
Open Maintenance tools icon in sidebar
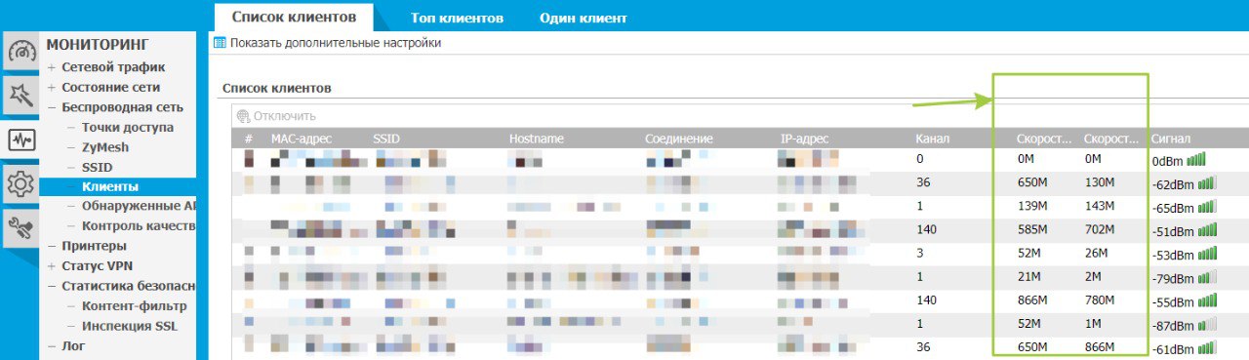(x=20, y=227)
